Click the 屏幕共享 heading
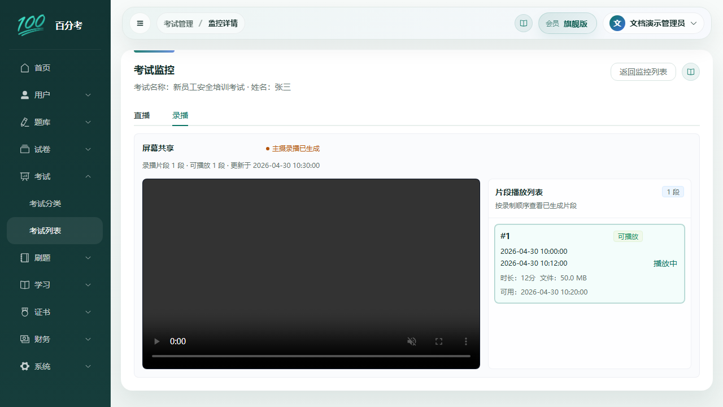This screenshot has height=407, width=723. tap(158, 148)
